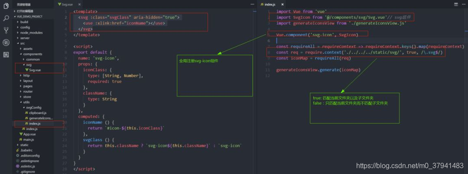Select the svg folder in explorer
468x174 pixels.
click(x=29, y=64)
